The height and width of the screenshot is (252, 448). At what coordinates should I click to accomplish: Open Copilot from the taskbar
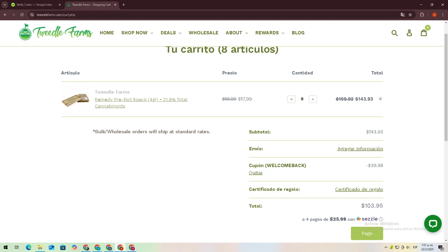74,248
